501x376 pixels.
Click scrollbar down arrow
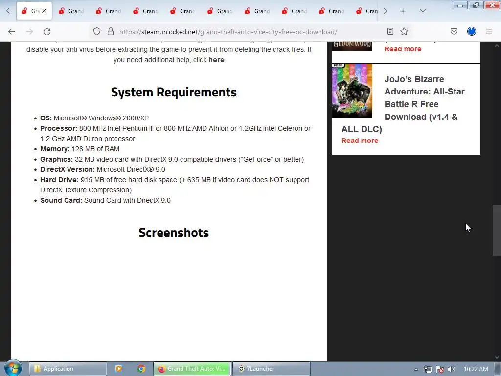pyautogui.click(x=497, y=357)
